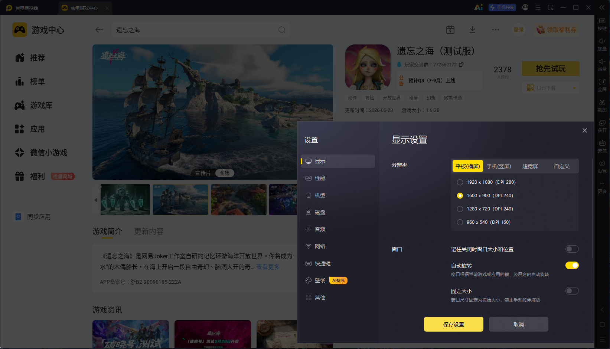Collapse the right sidebar with double chevron
This screenshot has width=610, height=349.
[x=602, y=7]
